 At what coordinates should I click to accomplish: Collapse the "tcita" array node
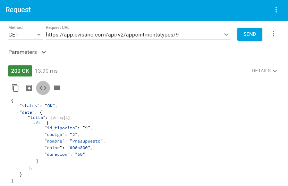[x=26, y=118]
